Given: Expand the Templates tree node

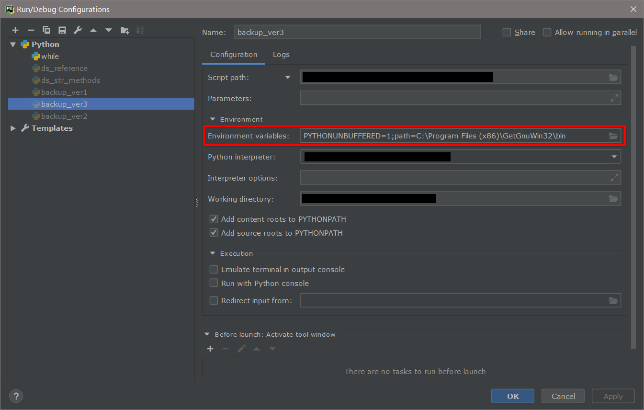Looking at the screenshot, I should tap(12, 128).
